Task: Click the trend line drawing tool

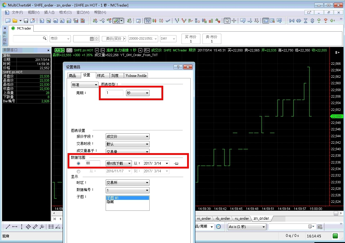Action: 8,227
